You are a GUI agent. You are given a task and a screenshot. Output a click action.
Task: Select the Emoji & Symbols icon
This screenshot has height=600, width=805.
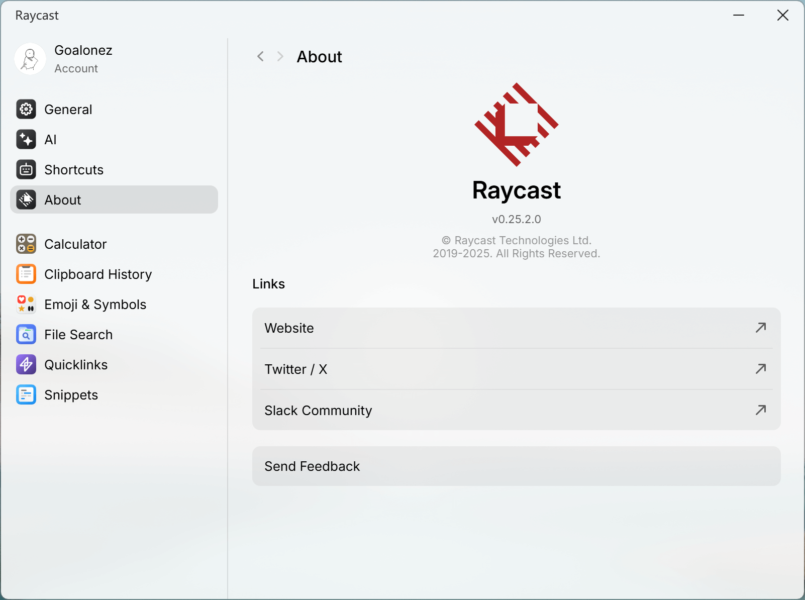click(x=26, y=304)
